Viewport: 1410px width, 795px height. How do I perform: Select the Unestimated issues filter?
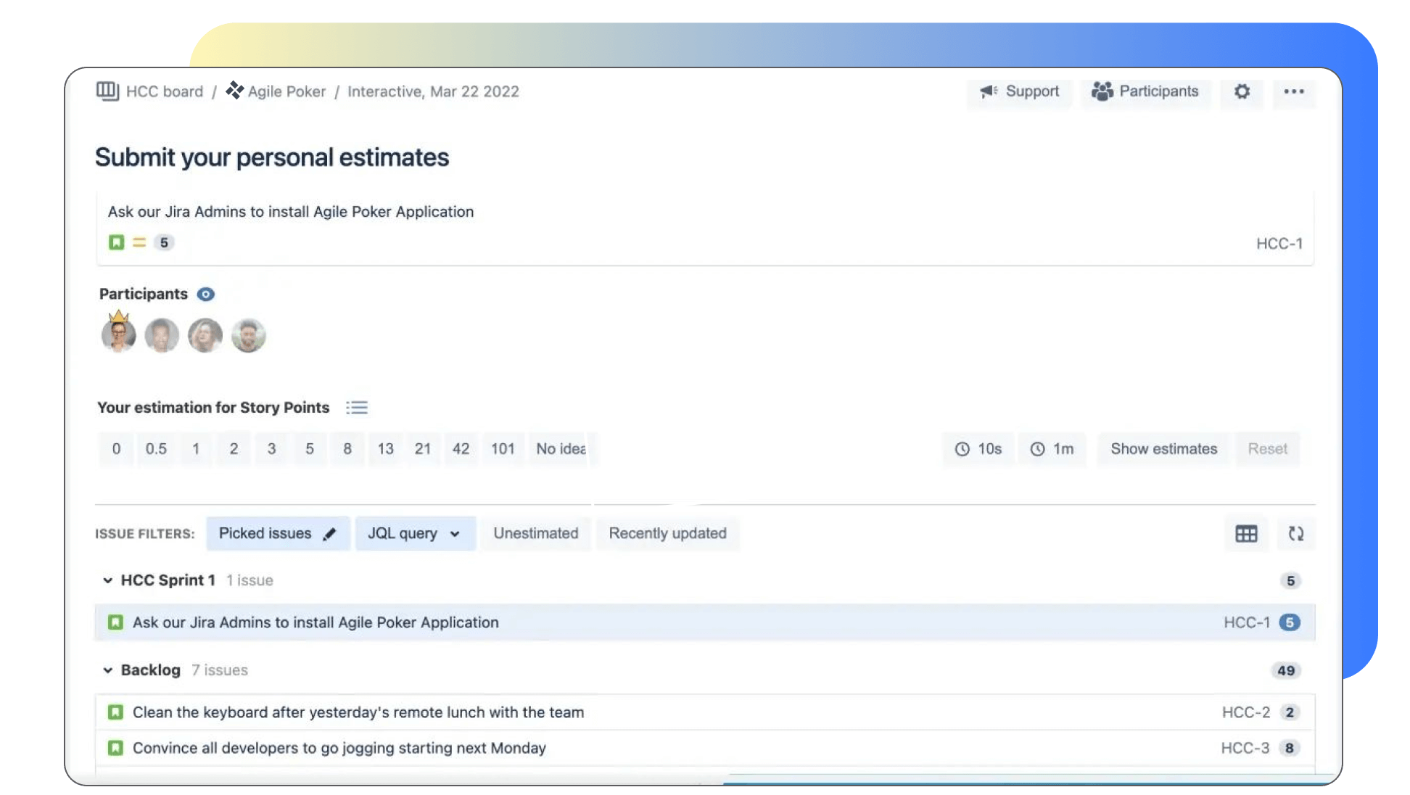535,532
